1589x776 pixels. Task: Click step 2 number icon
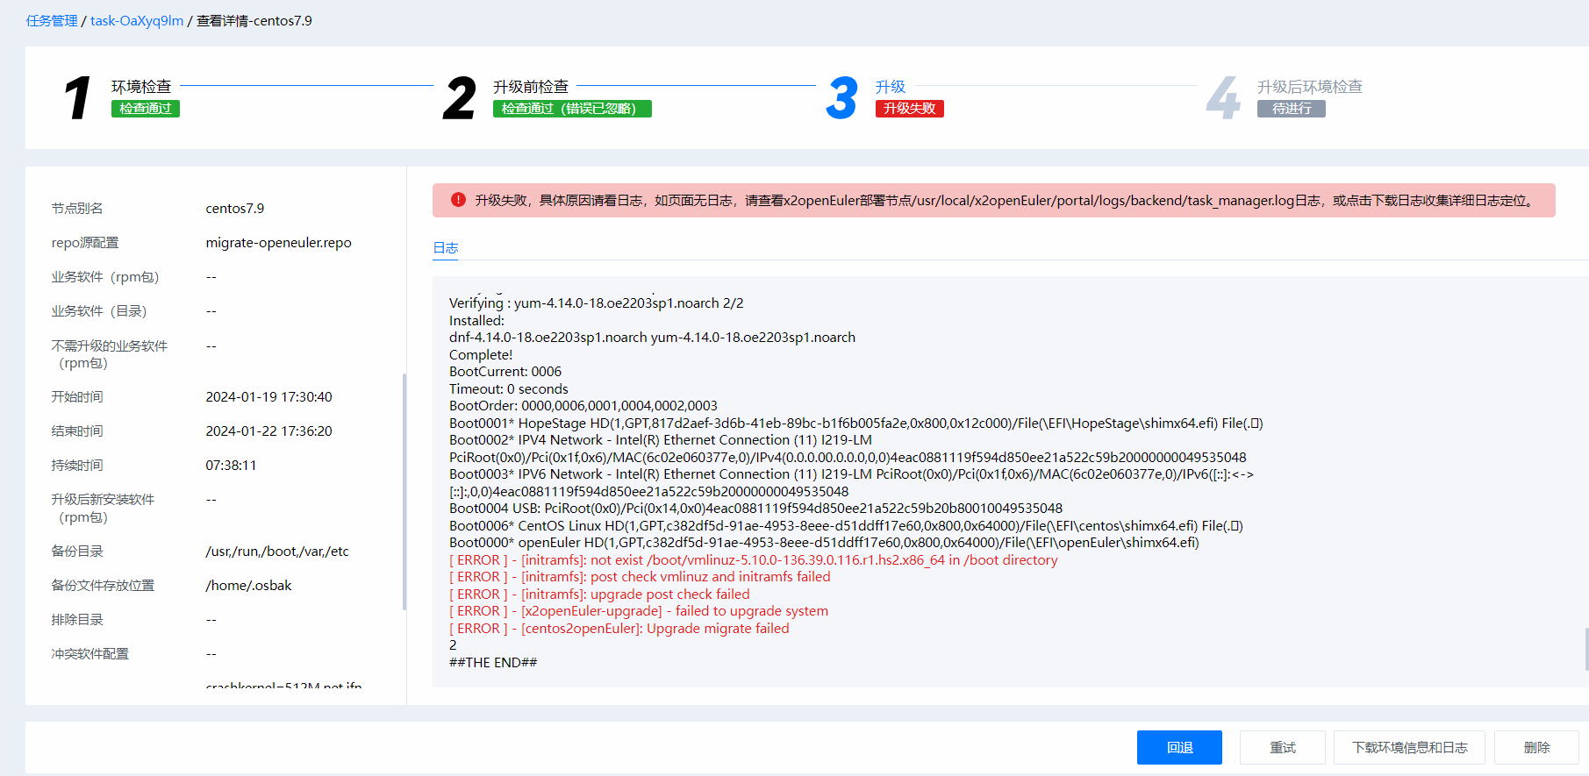pos(460,97)
